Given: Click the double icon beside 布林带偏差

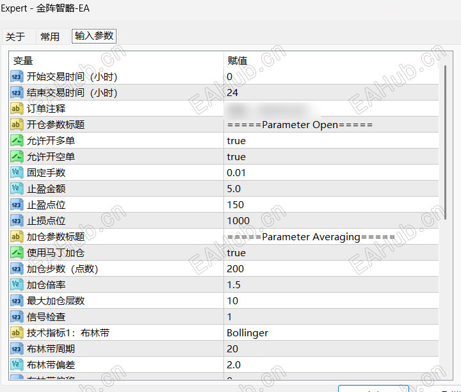Looking at the screenshot, I should (x=17, y=365).
